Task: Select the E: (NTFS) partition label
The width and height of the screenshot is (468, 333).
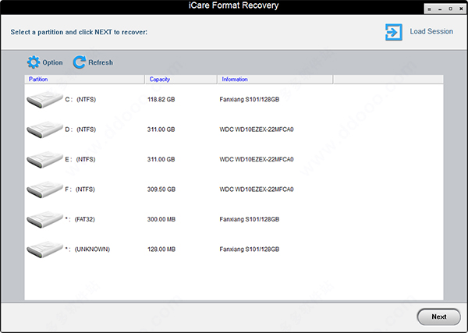Action: tap(80, 159)
